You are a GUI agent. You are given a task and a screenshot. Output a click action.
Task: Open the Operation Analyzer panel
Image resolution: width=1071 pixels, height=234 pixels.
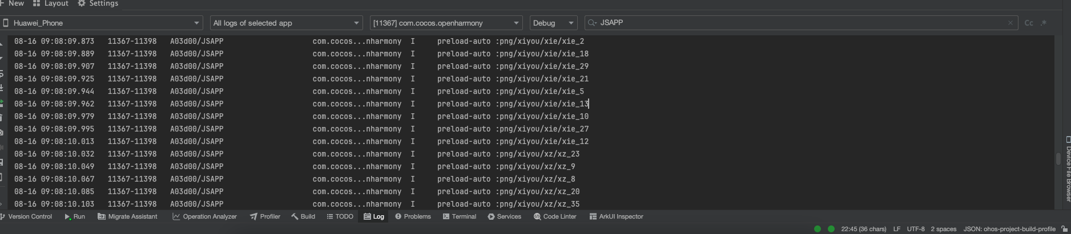click(204, 216)
